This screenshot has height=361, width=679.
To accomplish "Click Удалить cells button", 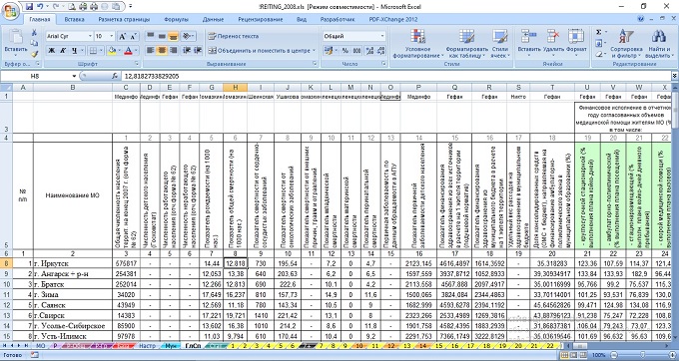I will click(553, 44).
